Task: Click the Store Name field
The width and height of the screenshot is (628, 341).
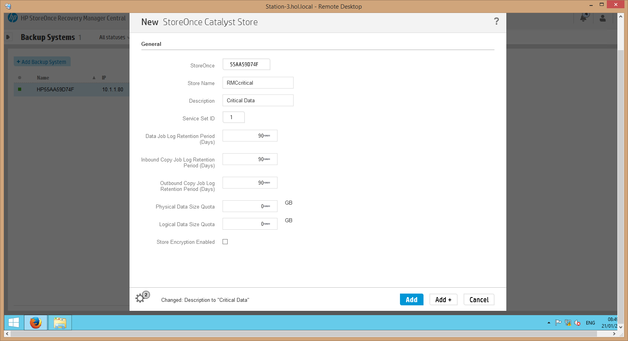Action: tap(258, 83)
